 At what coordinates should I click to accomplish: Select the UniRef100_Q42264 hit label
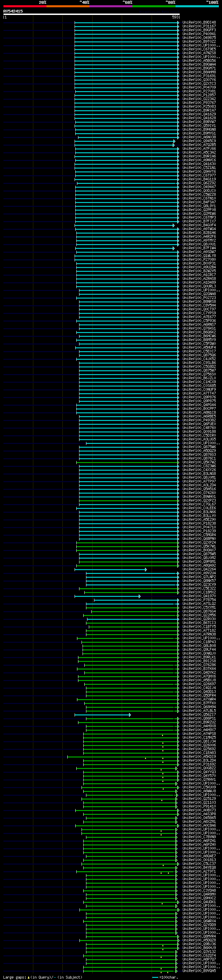[199, 569]
